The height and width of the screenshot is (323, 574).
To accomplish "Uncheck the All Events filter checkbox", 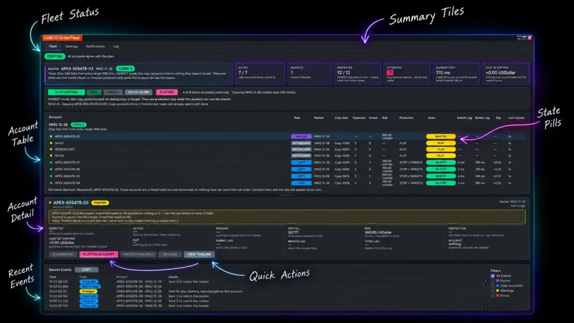I will (x=493, y=276).
